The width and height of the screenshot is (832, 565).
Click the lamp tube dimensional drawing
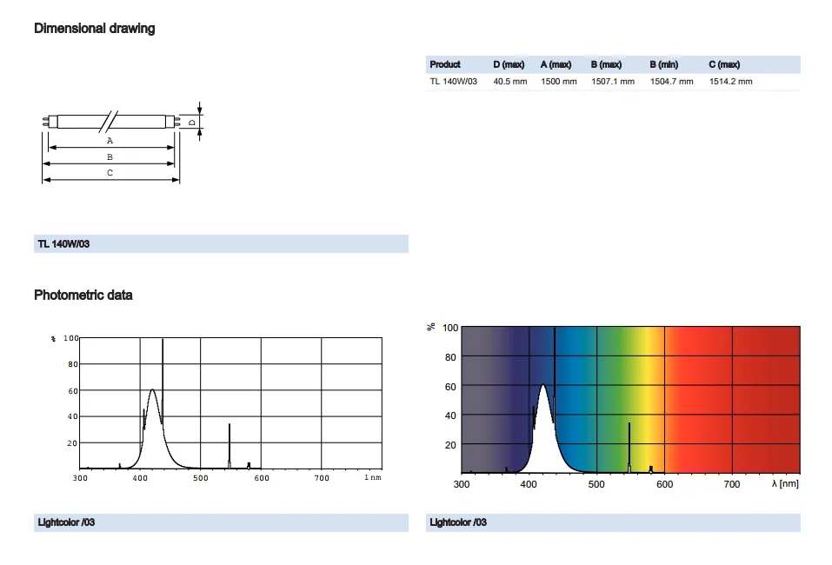coord(122,143)
